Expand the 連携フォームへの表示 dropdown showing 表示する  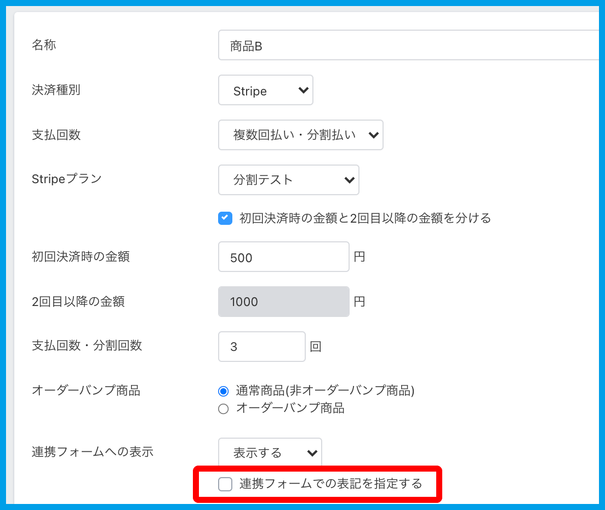pos(270,452)
